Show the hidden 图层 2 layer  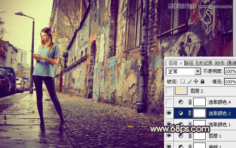pyautogui.click(x=169, y=91)
